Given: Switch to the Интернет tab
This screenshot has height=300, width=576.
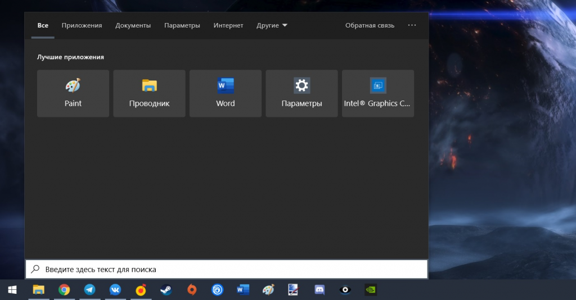Looking at the screenshot, I should [x=228, y=25].
